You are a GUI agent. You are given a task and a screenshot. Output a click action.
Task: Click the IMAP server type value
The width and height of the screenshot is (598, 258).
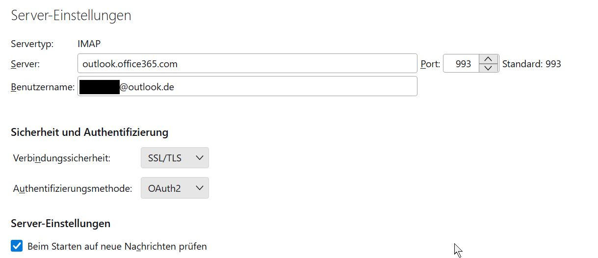point(89,44)
